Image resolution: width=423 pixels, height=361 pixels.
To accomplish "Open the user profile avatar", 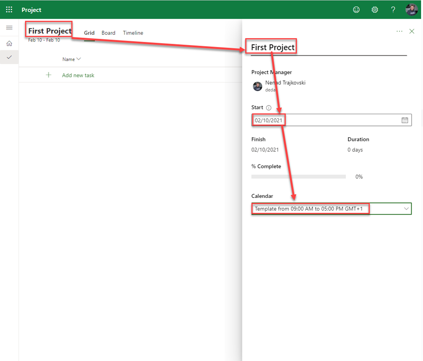I will (x=411, y=9).
